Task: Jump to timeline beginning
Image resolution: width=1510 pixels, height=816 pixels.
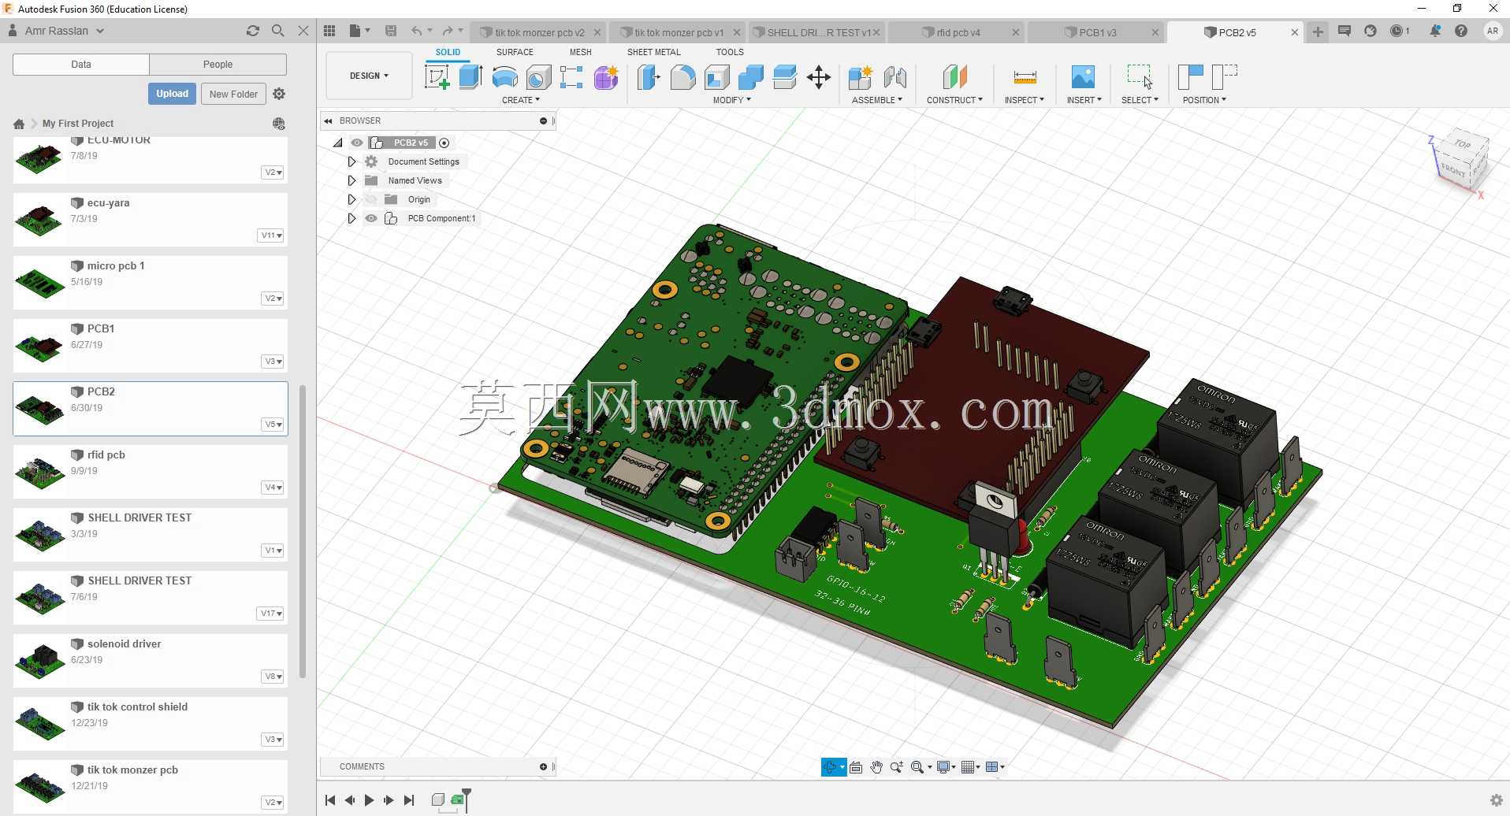Action: point(330,800)
